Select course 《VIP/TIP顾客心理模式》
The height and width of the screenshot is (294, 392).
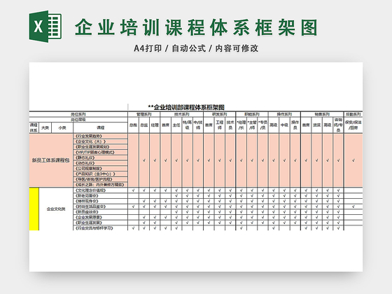tap(101, 153)
